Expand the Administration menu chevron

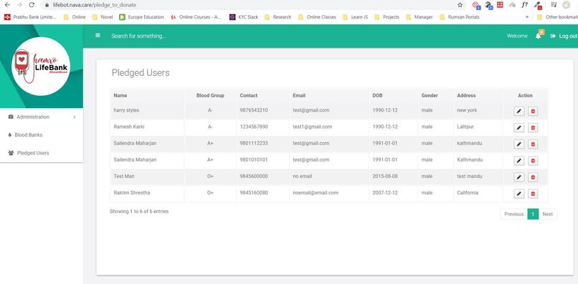tap(75, 117)
